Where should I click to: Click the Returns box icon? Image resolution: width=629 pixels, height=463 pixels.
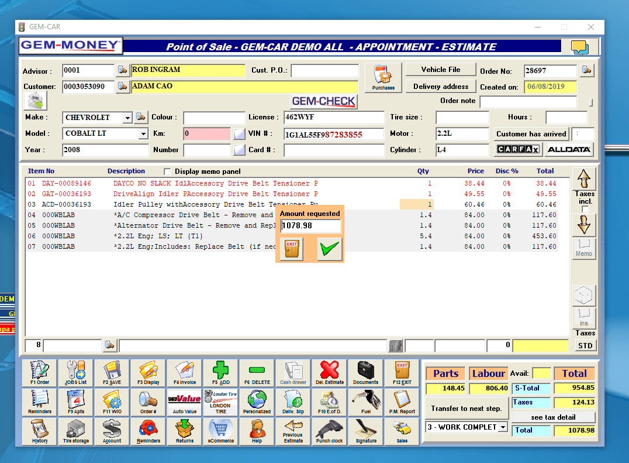coord(185,431)
